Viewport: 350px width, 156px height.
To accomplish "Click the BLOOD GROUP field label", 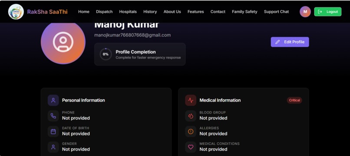I will click(212, 113).
